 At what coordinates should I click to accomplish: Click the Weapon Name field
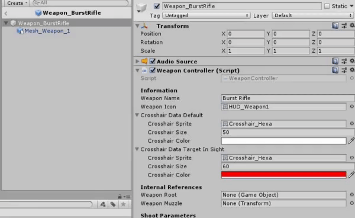click(288, 98)
